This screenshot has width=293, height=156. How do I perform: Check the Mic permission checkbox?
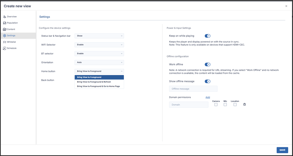[225, 105]
